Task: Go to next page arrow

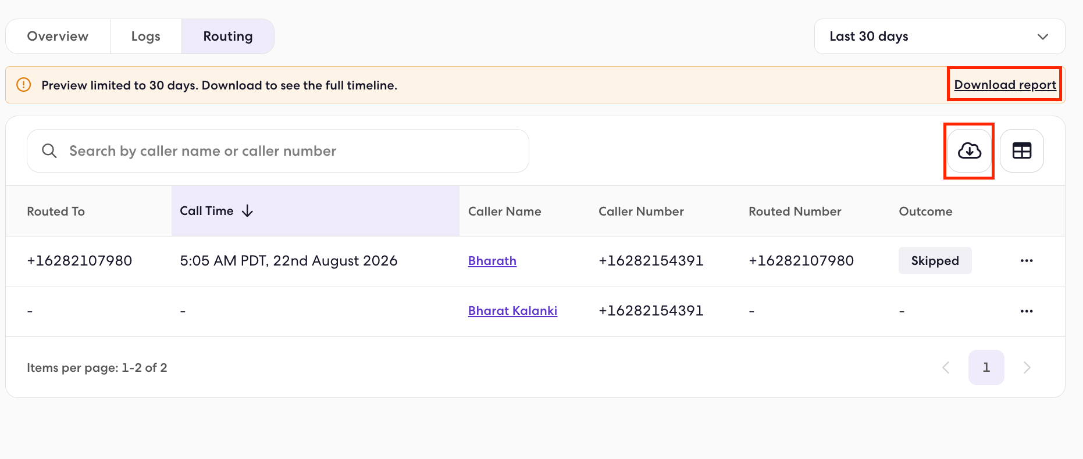Action: (x=1027, y=367)
